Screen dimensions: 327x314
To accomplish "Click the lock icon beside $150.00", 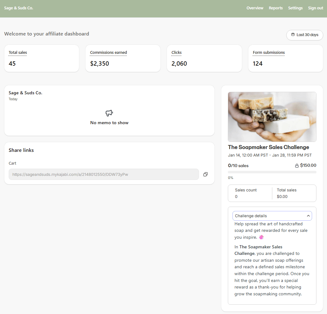I will pos(297,166).
